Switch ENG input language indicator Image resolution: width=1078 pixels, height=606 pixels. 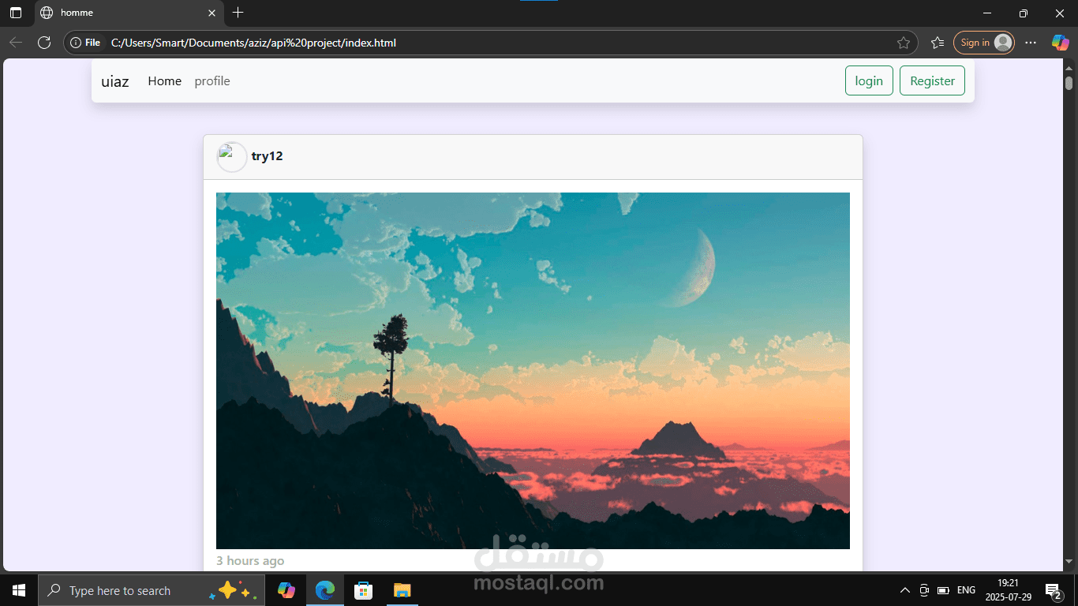click(x=966, y=590)
